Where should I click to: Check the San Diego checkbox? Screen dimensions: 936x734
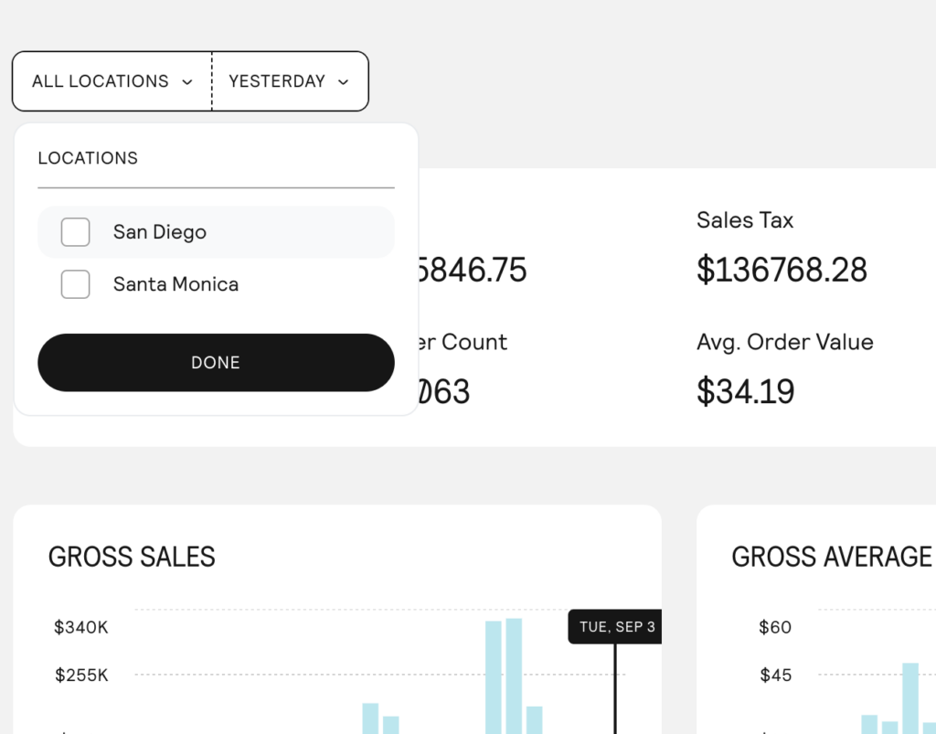[75, 232]
